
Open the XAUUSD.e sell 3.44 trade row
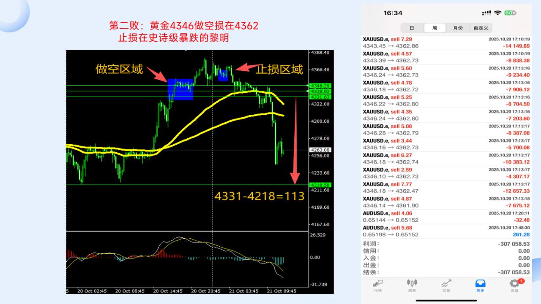point(446,144)
